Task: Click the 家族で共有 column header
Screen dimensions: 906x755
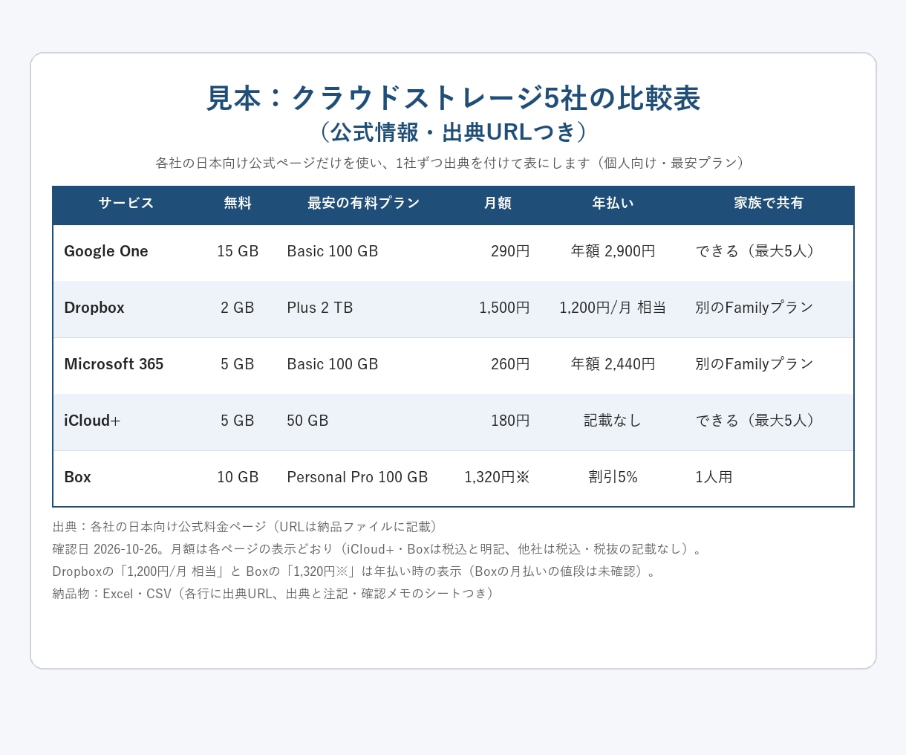Action: 769,203
